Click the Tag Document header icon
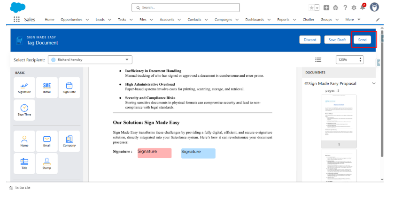 coord(19,40)
